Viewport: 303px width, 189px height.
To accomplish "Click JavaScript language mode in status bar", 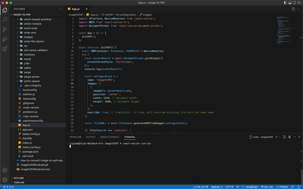I will [x=251, y=186].
